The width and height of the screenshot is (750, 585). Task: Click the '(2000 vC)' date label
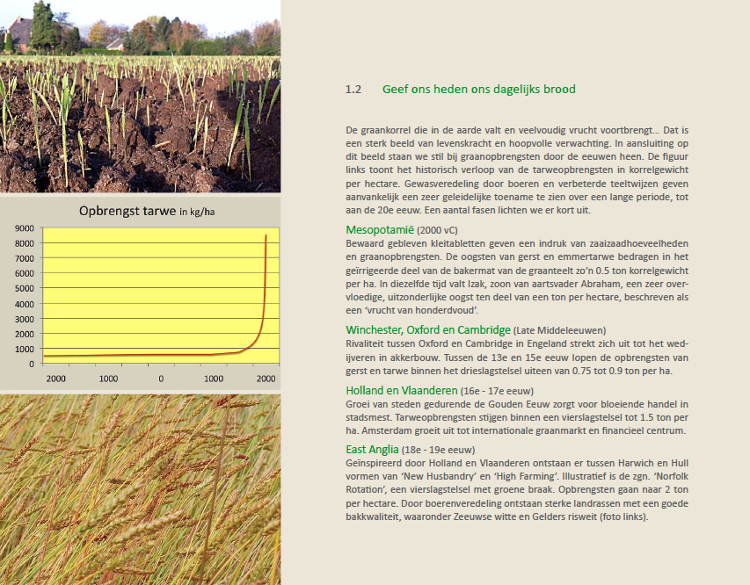click(450, 231)
